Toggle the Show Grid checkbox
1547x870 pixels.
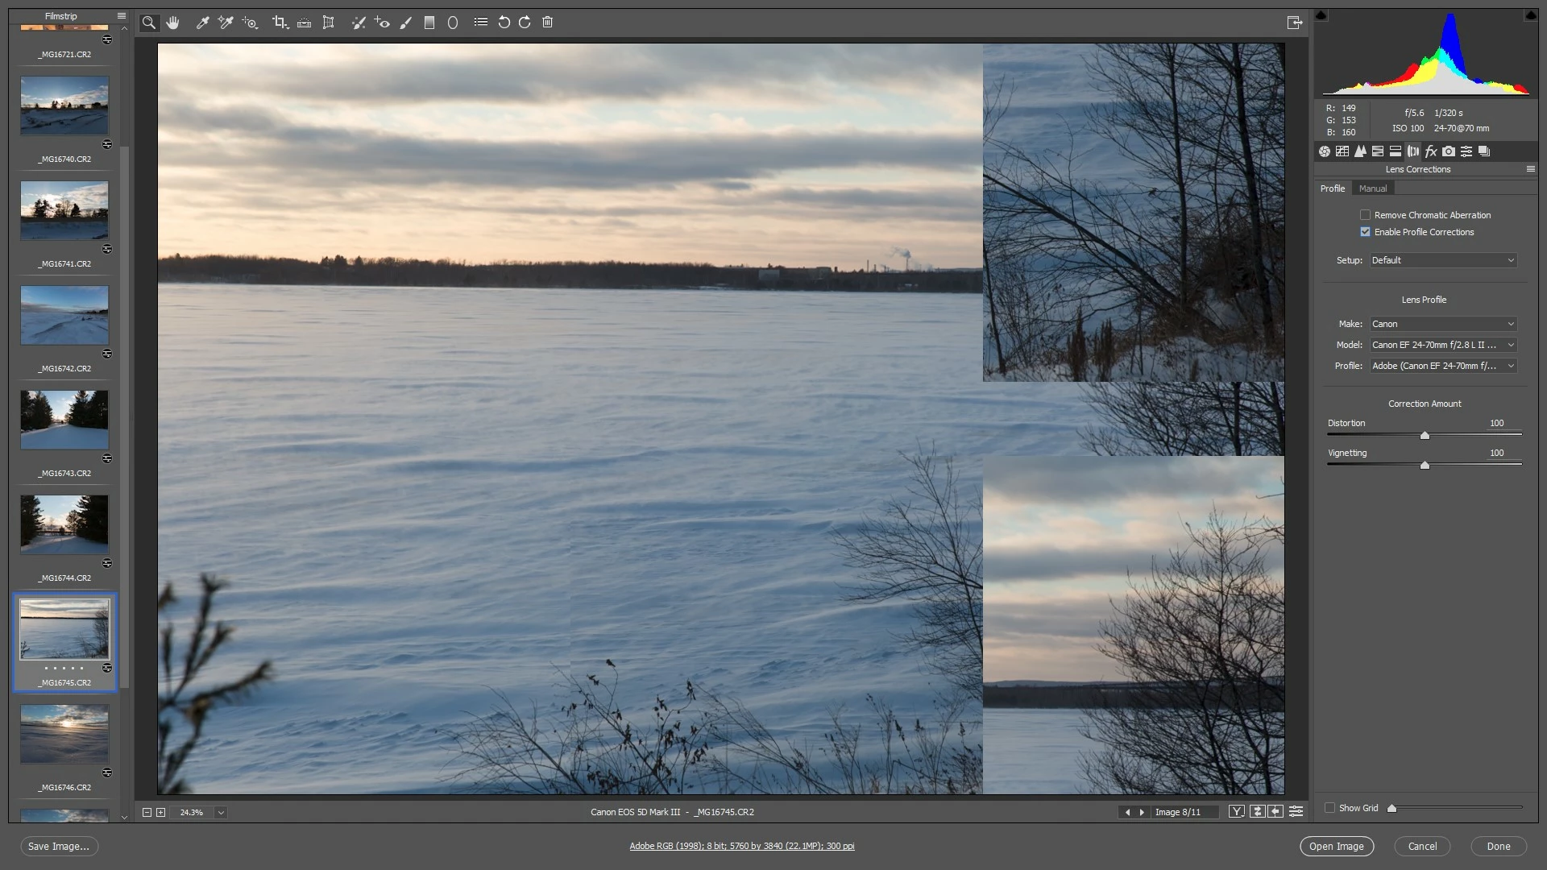1330,808
